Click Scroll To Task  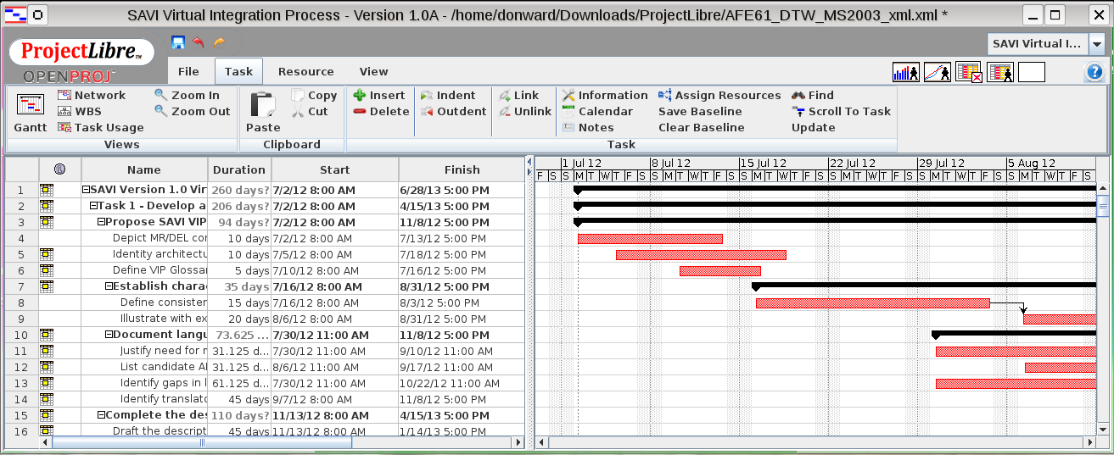coord(841,112)
